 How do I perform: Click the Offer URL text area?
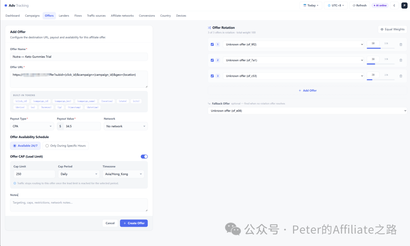(79, 79)
